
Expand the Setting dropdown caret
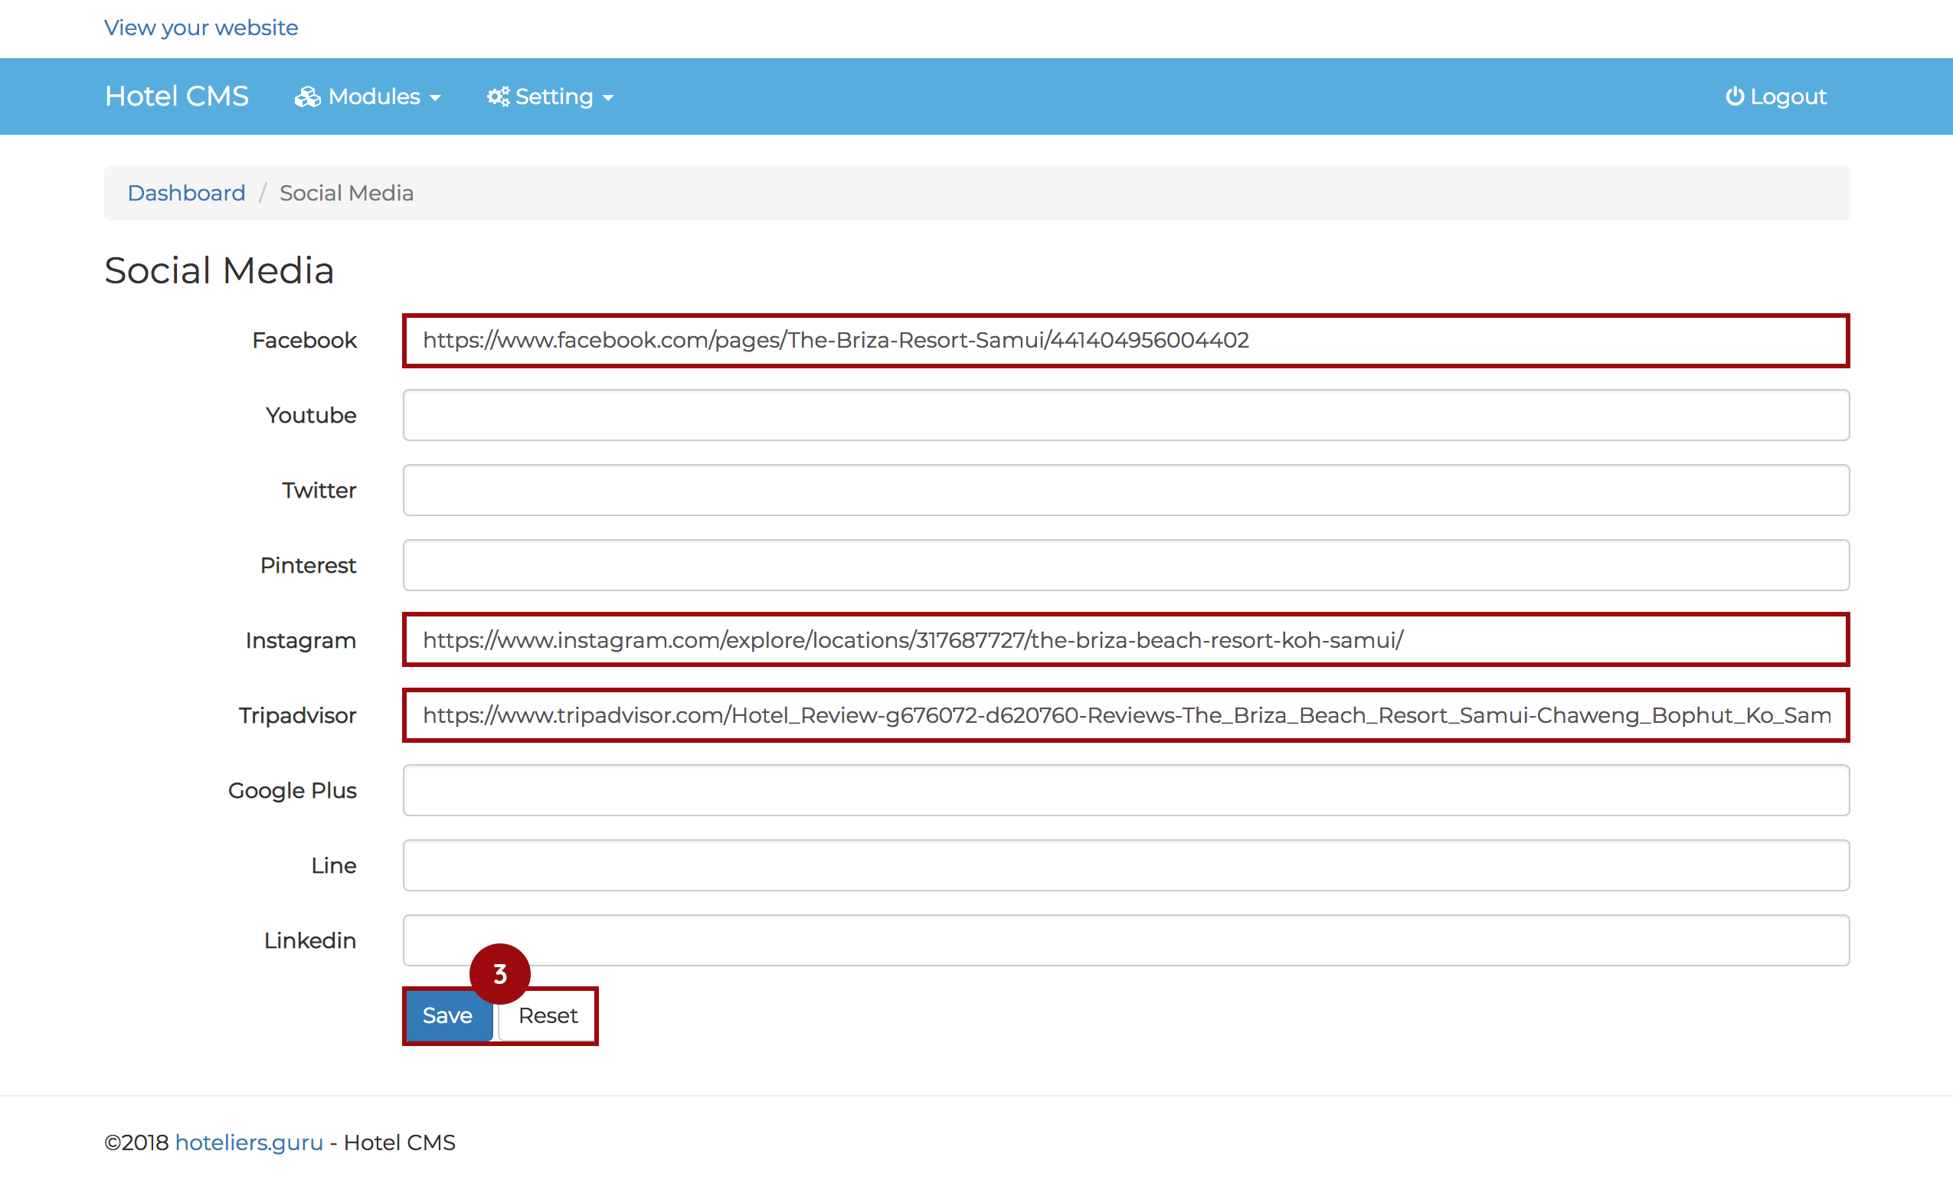tap(608, 98)
